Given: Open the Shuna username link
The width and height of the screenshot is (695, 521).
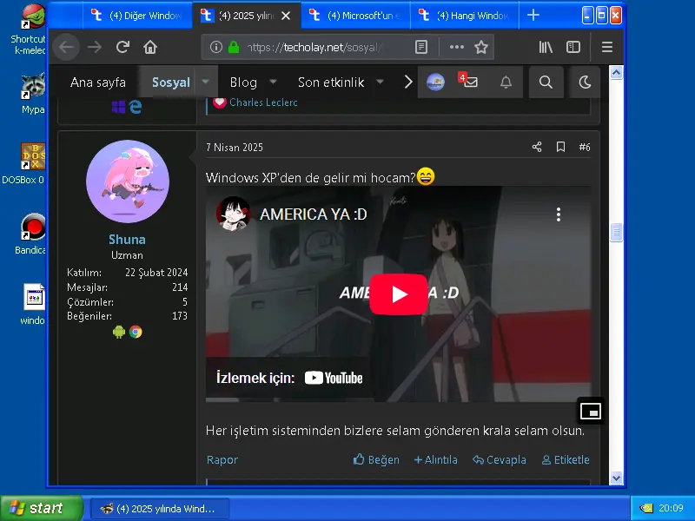Looking at the screenshot, I should [127, 240].
